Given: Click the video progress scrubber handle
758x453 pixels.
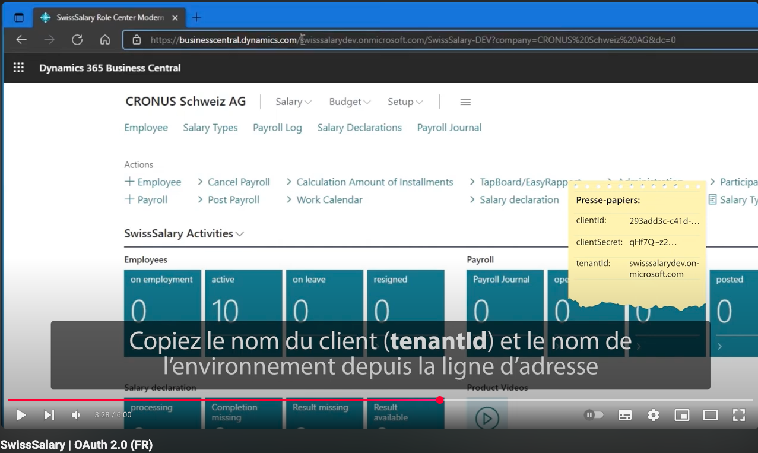Looking at the screenshot, I should [440, 400].
